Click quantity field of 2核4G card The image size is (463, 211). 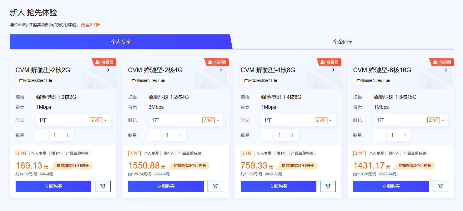point(167,135)
